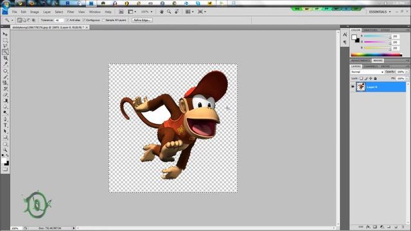Select Layer 0 thumbnail
The image size is (411, 231).
(x=361, y=87)
